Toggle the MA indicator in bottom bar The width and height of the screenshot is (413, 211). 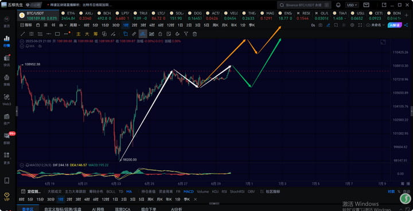coord(129,192)
